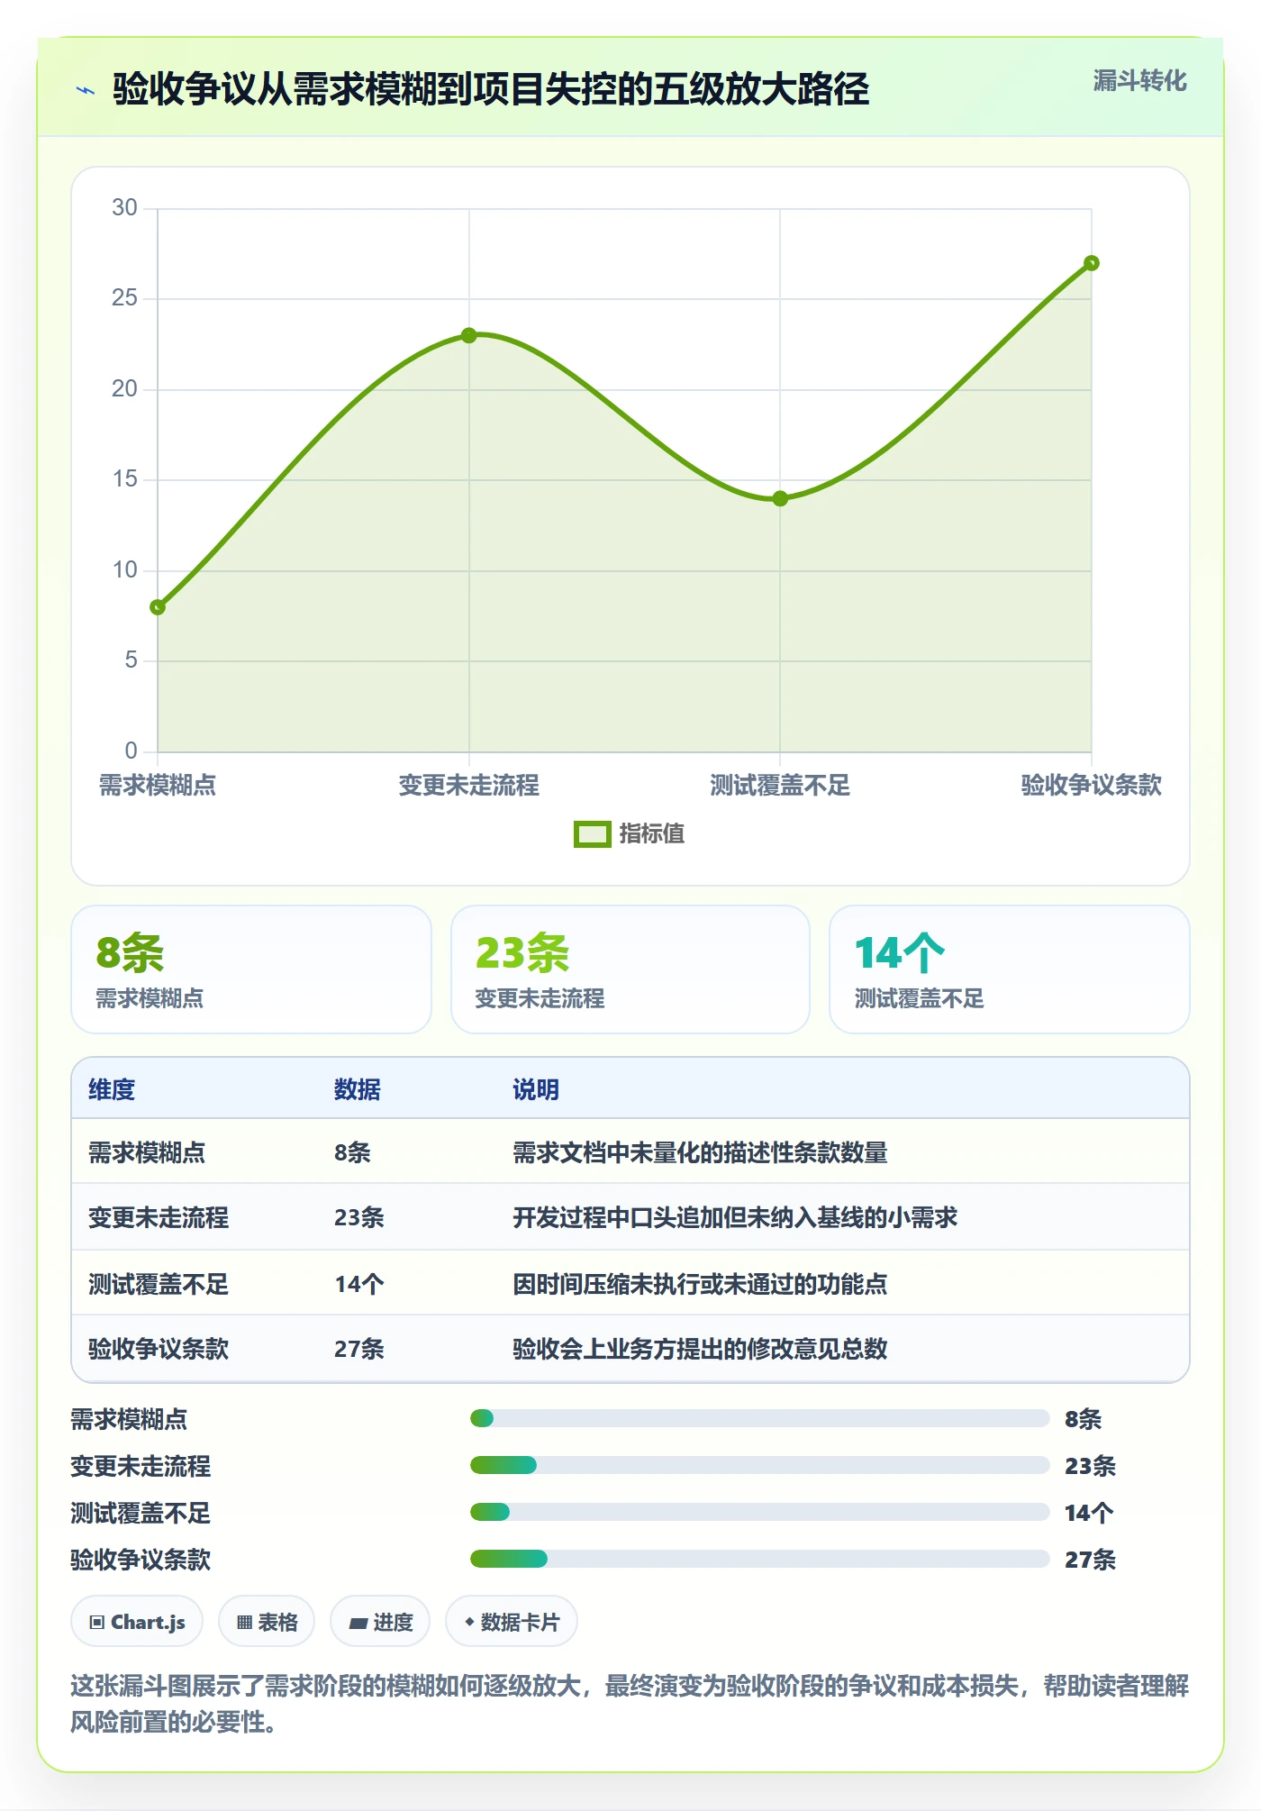Image resolution: width=1261 pixels, height=1811 pixels.
Task: Click the 数据 column header in the table
Action: click(x=358, y=1089)
